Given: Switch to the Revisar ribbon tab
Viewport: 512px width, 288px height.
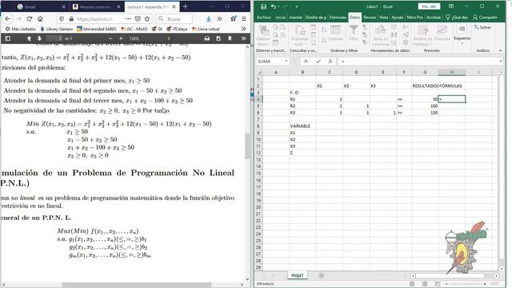Looking at the screenshot, I should point(370,18).
